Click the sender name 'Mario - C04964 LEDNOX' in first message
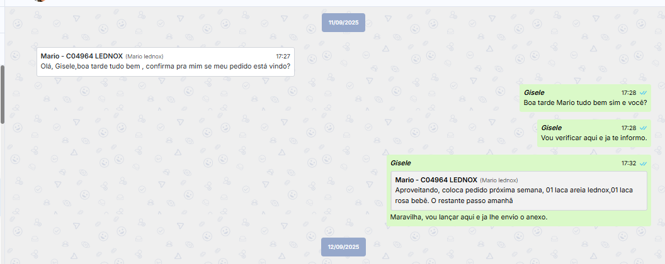Screen dimensions: 665x264 pos(82,57)
